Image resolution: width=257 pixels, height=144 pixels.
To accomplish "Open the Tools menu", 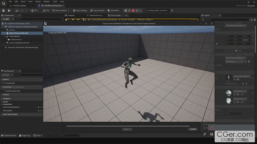I will (55, 1).
